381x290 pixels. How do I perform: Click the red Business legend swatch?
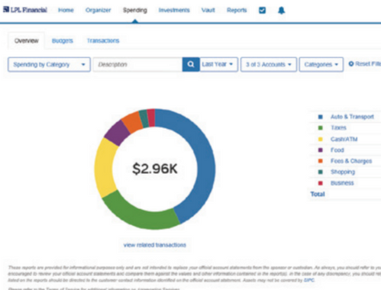coord(321,183)
